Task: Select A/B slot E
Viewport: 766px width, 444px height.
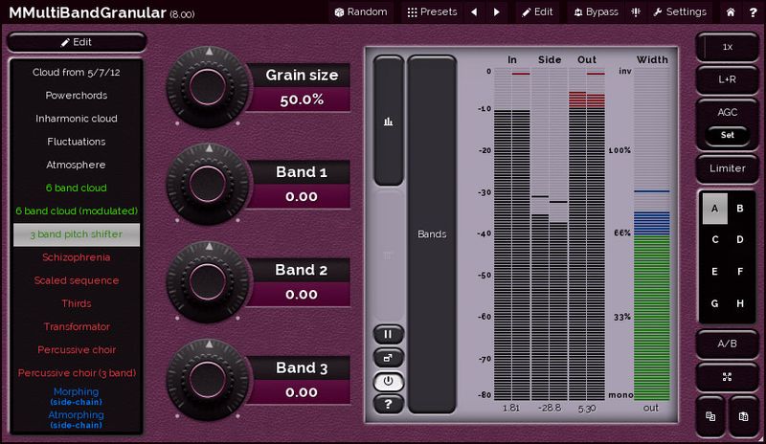Action: click(x=714, y=272)
